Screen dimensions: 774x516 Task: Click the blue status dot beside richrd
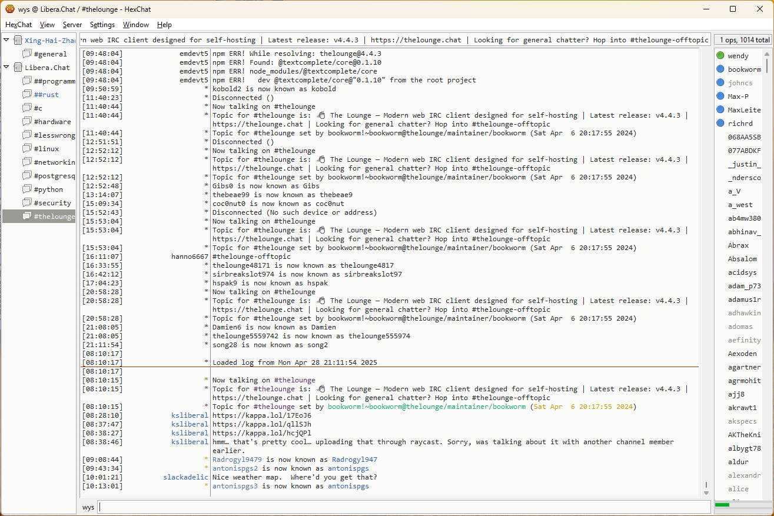tap(720, 124)
